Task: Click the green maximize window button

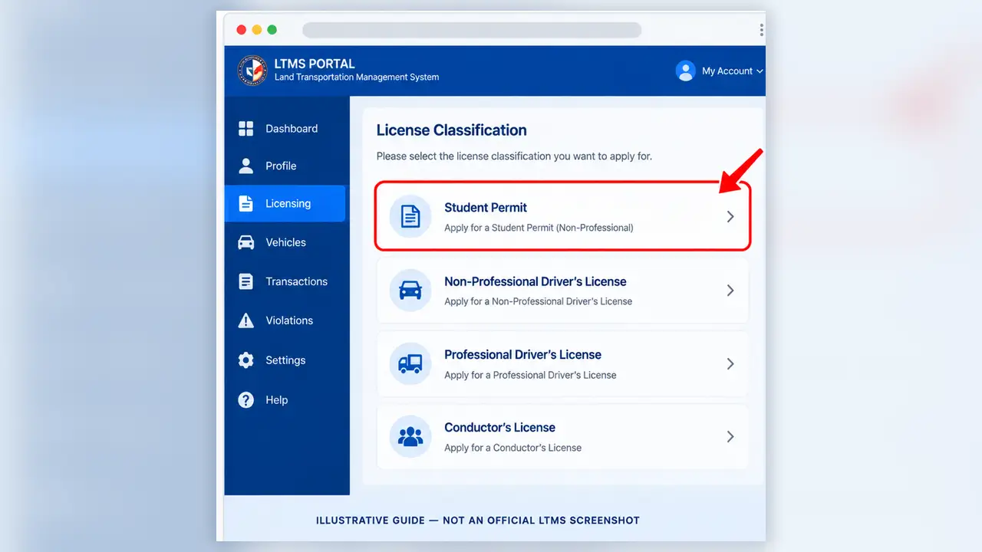Action: pyautogui.click(x=272, y=30)
